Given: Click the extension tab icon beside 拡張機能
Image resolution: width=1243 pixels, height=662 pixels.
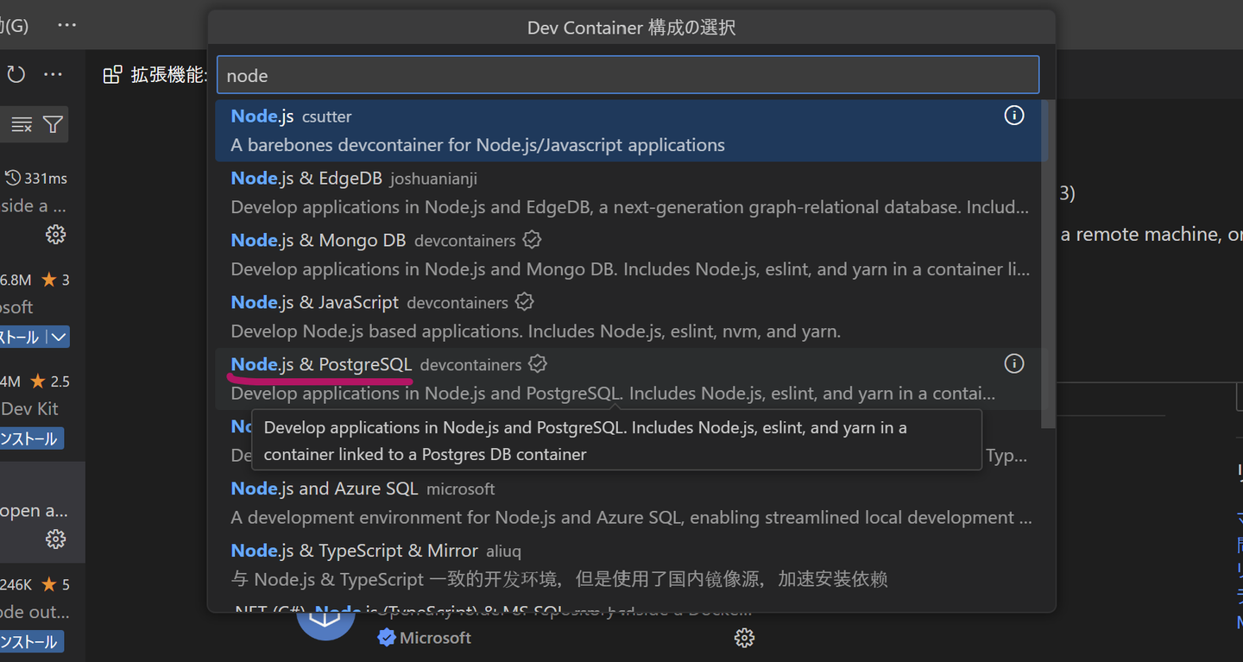Looking at the screenshot, I should pos(112,75).
